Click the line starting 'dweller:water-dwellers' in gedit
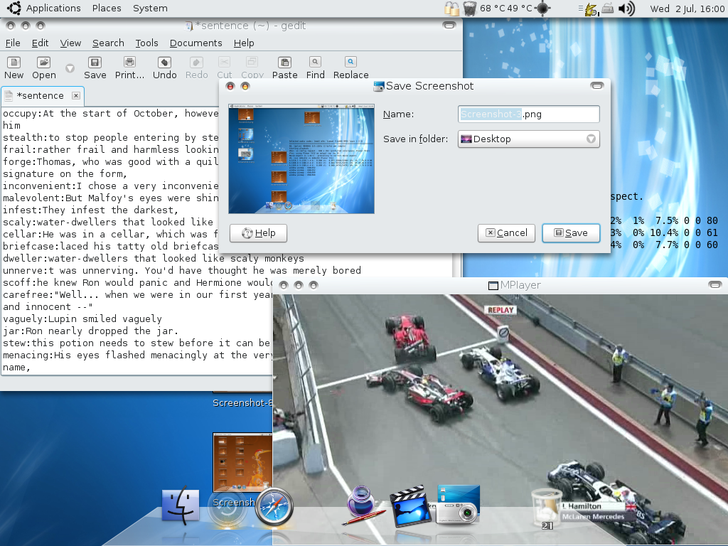728x546 pixels. point(154,259)
